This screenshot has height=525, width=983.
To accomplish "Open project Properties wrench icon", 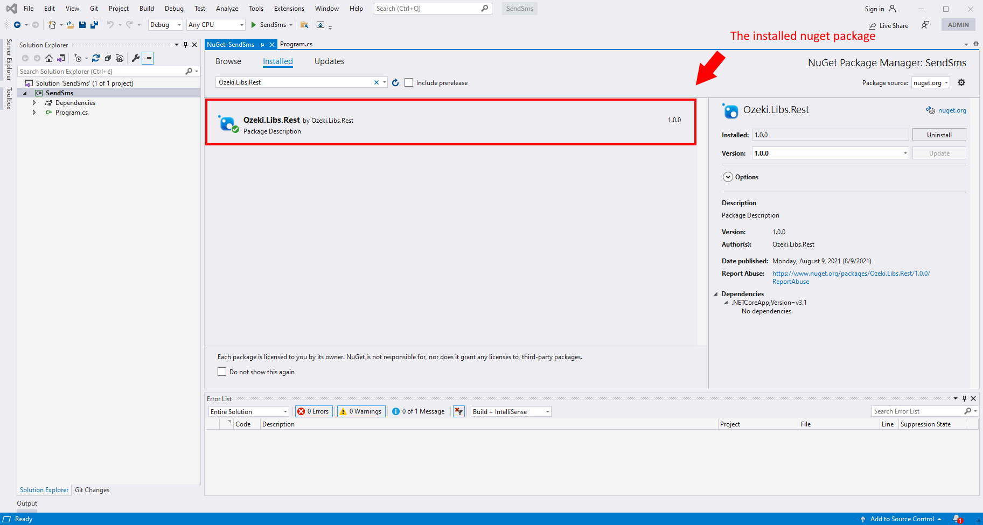I will coord(136,58).
